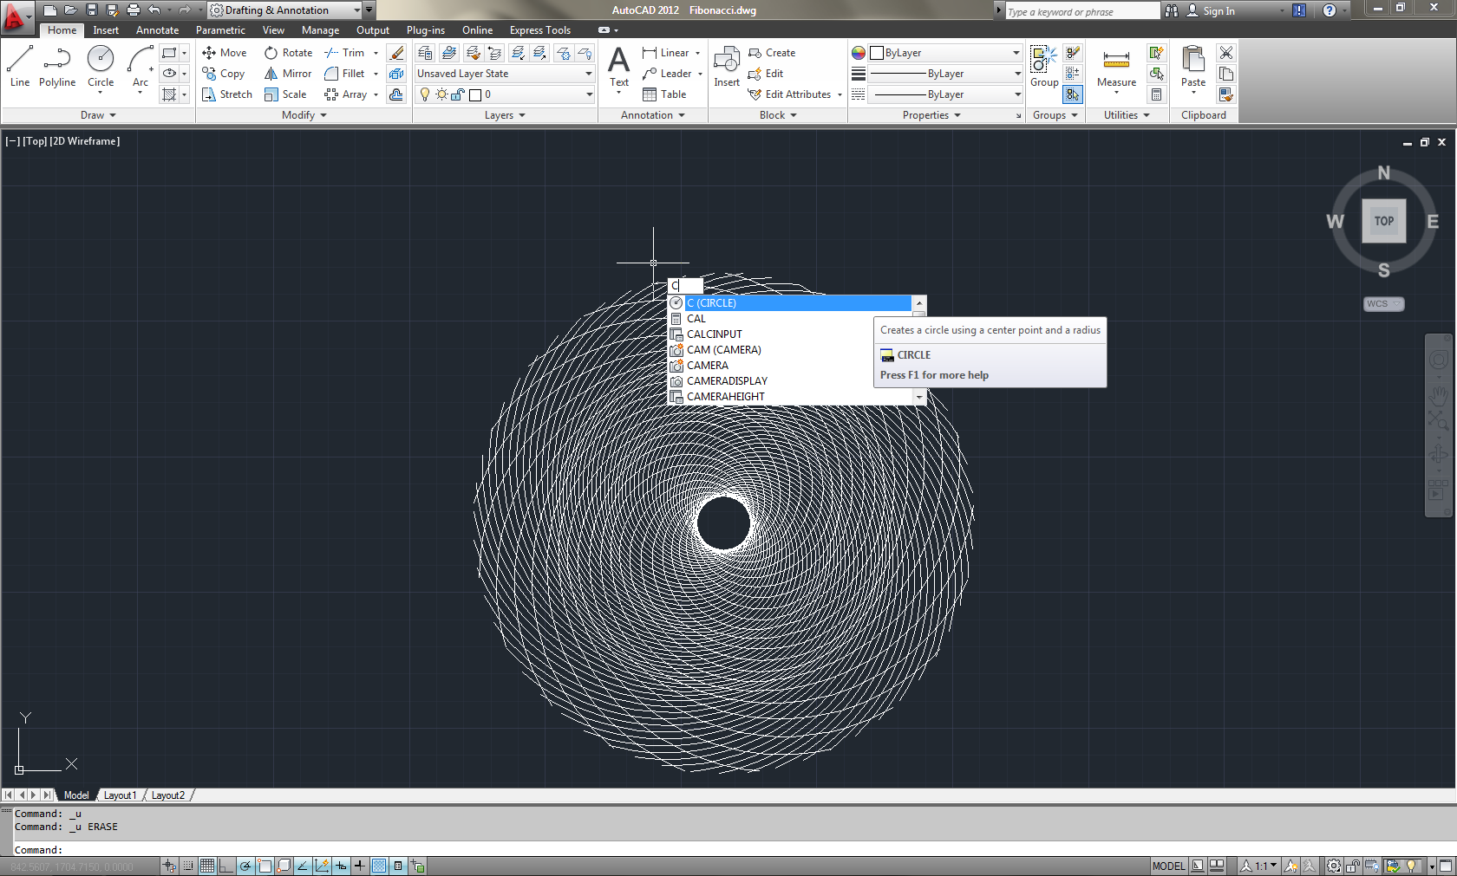This screenshot has height=876, width=1457.
Task: Click the Copy tool in the Modify panel
Action: click(224, 74)
